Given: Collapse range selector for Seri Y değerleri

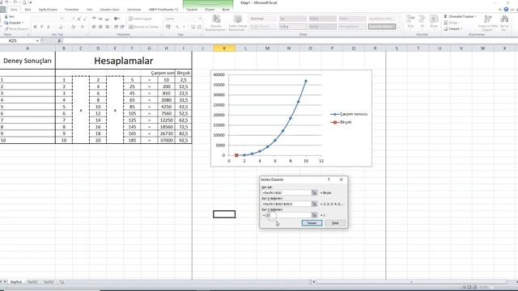Looking at the screenshot, I should 314,215.
